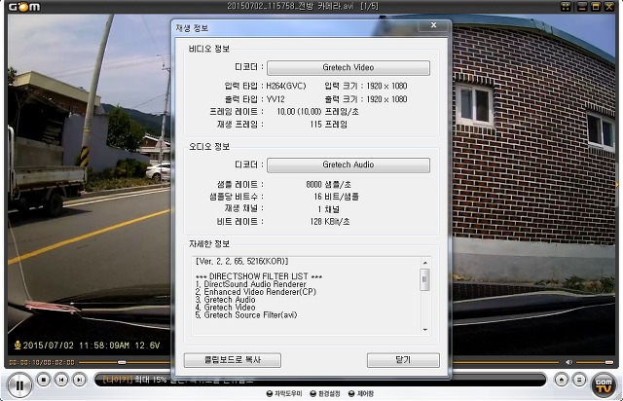
Task: Click the GOM logo menu
Action: (x=24, y=7)
